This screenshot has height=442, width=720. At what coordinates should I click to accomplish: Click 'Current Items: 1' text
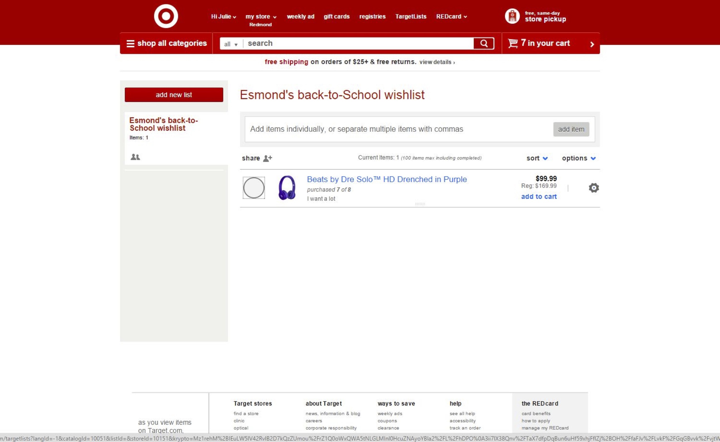tap(378, 158)
